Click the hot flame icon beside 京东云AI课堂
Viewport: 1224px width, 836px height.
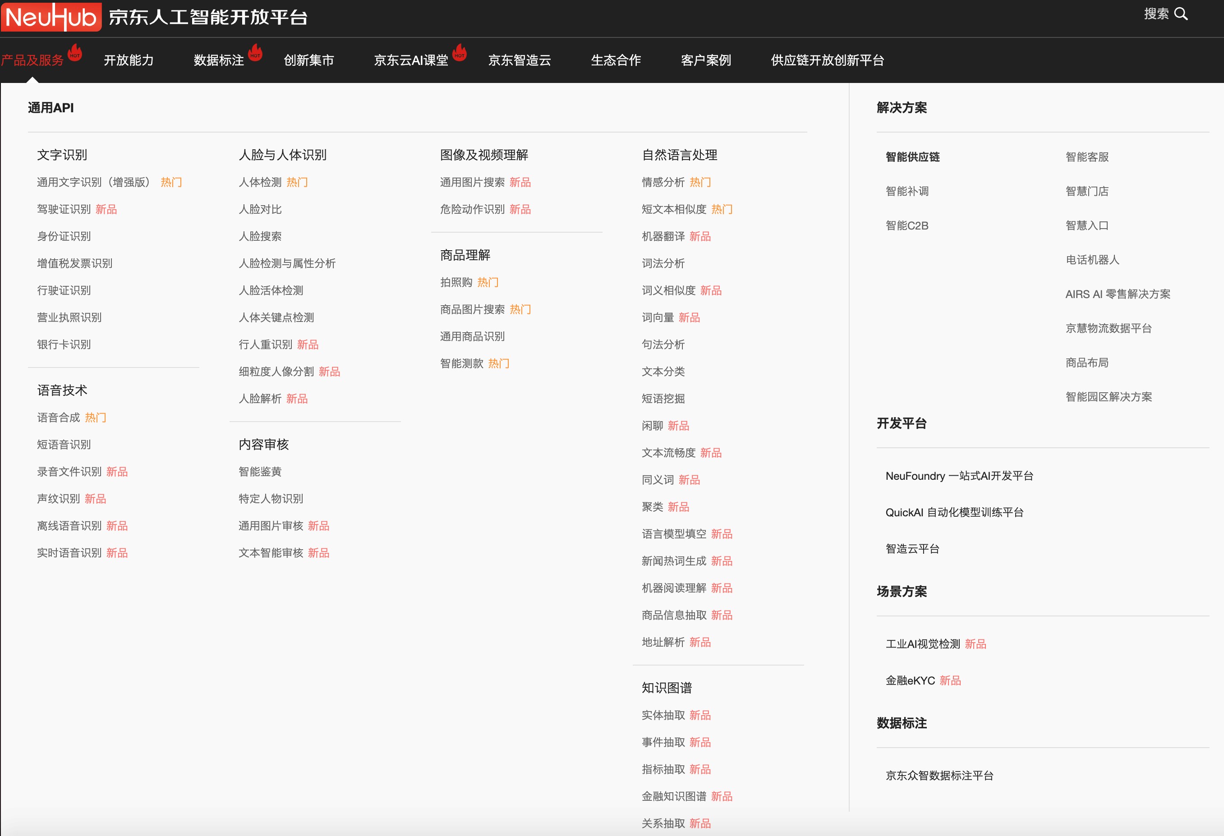click(460, 53)
